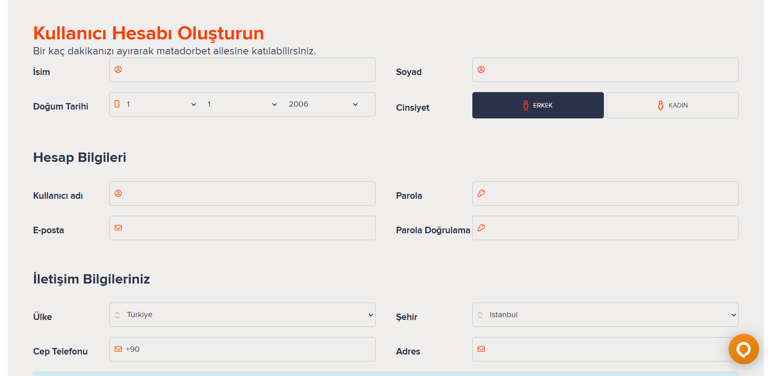Screen dimensions: 768x376
Task: Click the male figure icon on ERKEK
Action: click(x=526, y=105)
